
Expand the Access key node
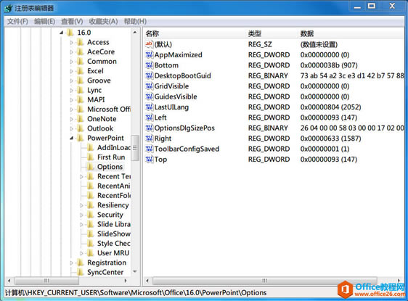point(71,42)
